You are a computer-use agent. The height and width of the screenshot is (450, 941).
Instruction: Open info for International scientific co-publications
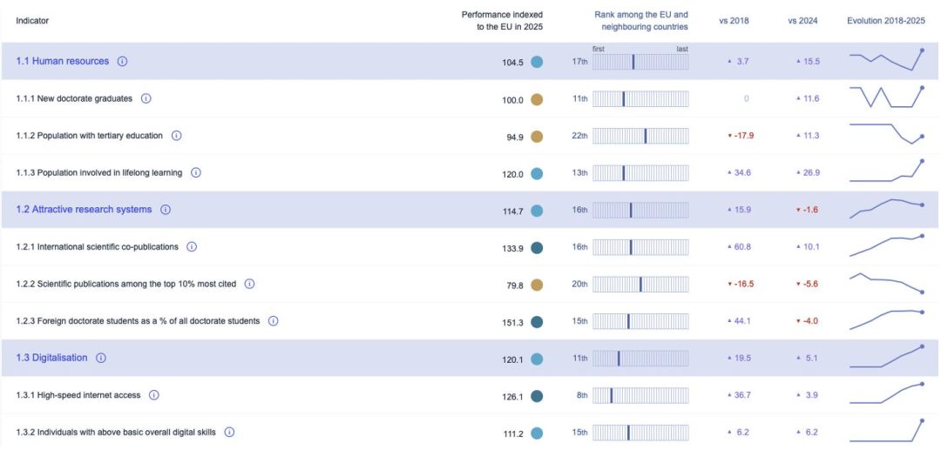coord(192,247)
